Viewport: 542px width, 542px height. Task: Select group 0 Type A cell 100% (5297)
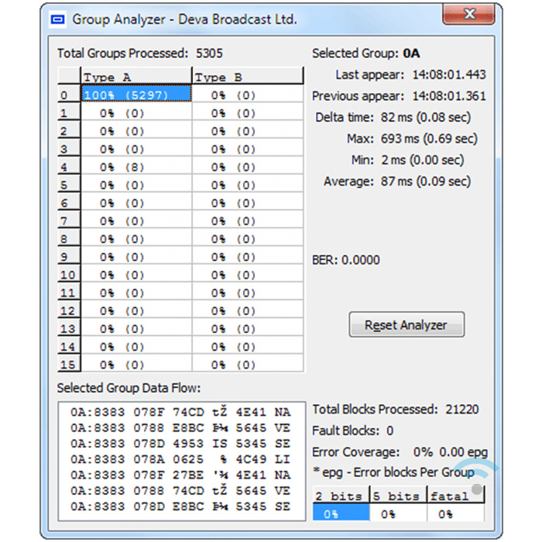click(136, 94)
